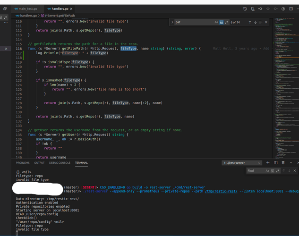
Task: Open changes with previous revision icon
Action: point(260,9)
